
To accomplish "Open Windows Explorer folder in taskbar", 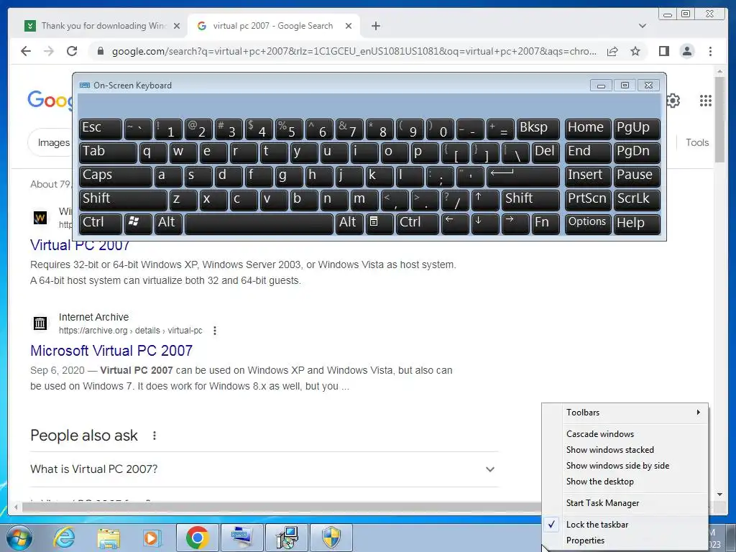I will 108,538.
